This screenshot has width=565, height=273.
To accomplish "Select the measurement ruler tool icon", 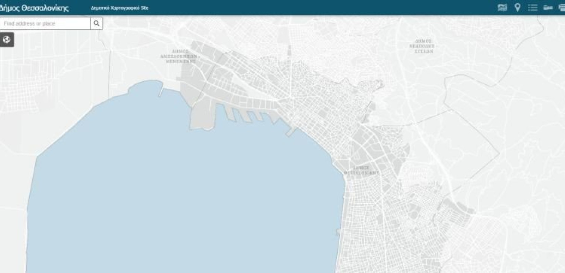I will point(548,8).
